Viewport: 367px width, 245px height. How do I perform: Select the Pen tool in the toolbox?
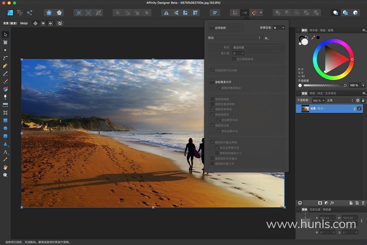5,66
